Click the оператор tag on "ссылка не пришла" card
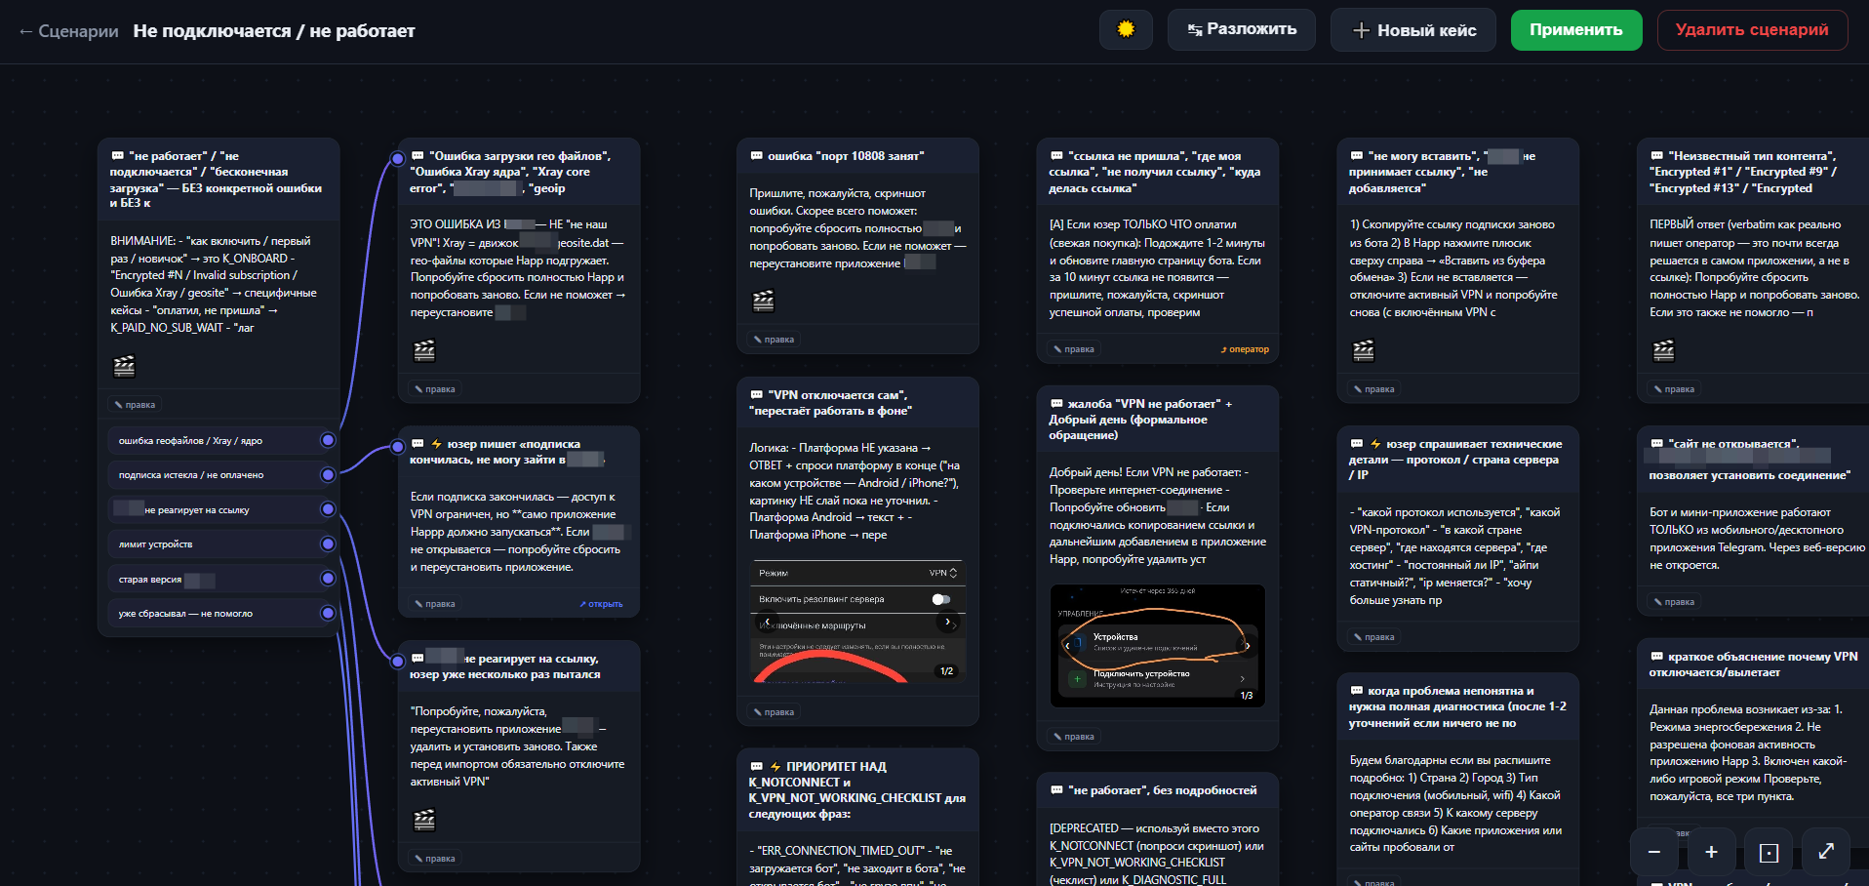 point(1245,349)
